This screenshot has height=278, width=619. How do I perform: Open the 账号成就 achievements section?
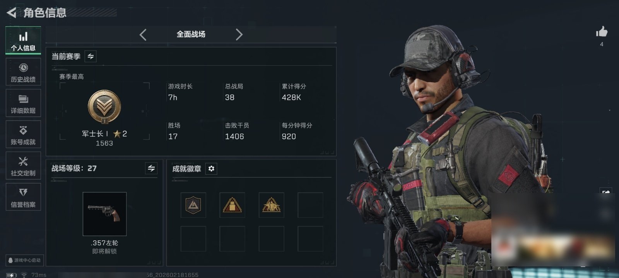(23, 135)
